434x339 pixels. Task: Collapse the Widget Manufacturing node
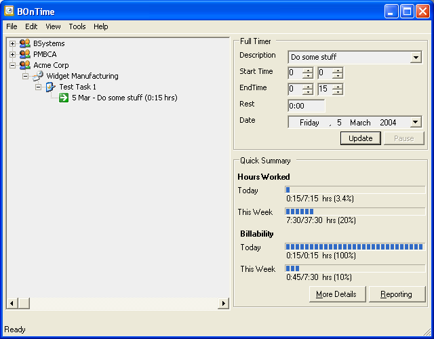point(25,76)
